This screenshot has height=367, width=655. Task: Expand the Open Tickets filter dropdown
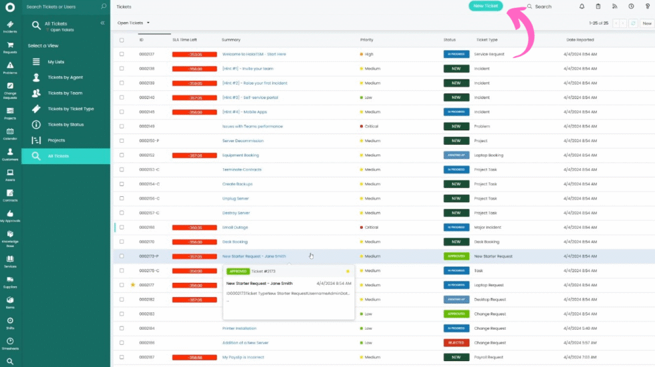click(134, 23)
